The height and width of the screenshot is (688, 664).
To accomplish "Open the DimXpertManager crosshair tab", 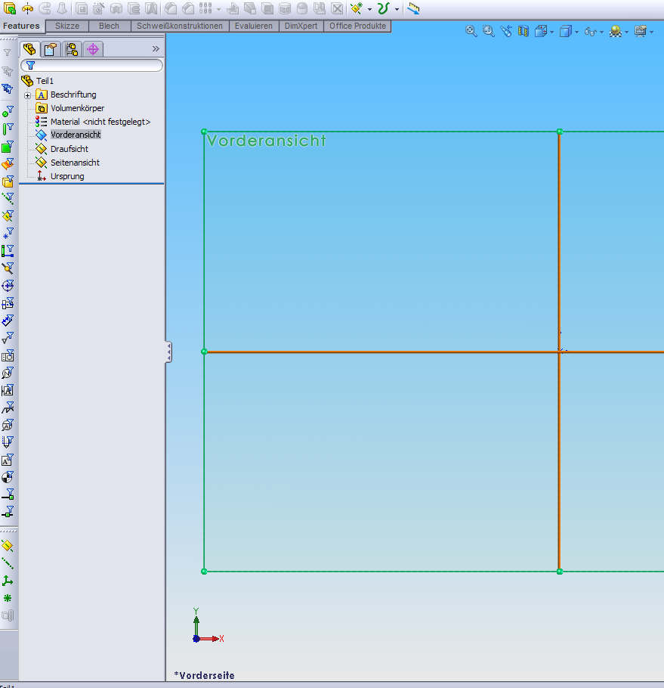I will coord(93,48).
